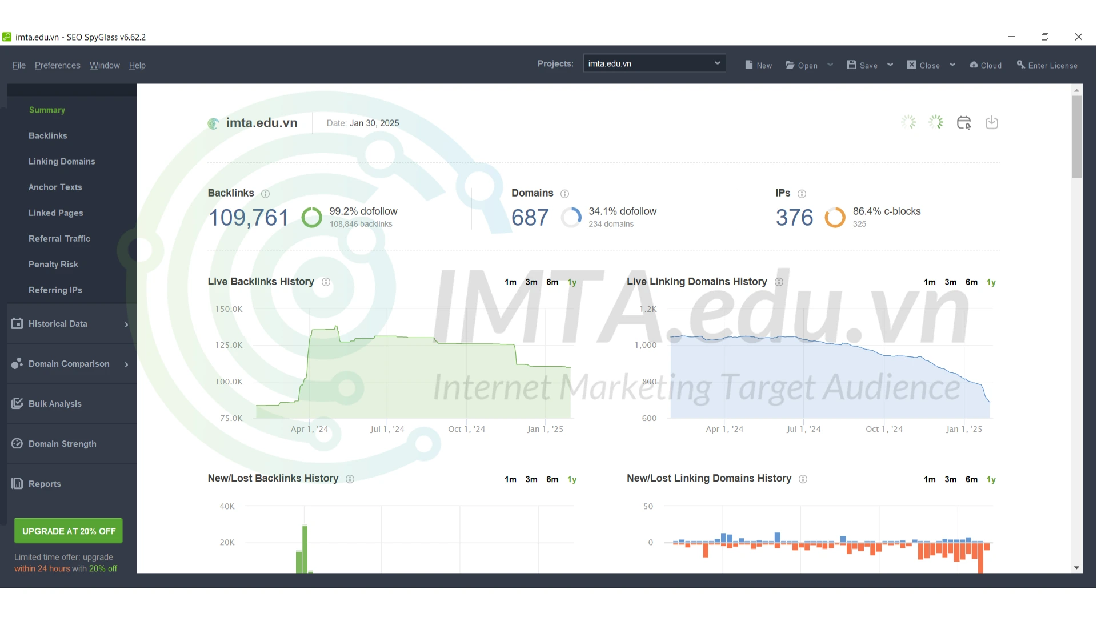Click the backlinks dofollow donut chart

click(x=312, y=218)
